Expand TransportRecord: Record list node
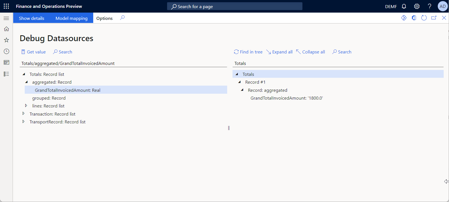Viewport: 449px width, 202px height. point(23,121)
